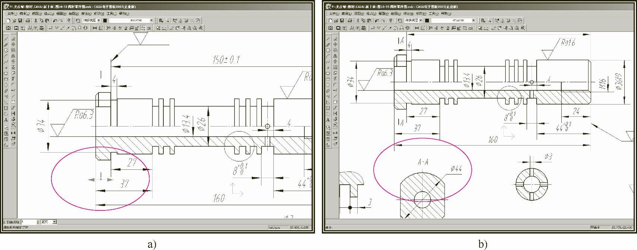Click Help icon in right window toolbar

[391, 21]
